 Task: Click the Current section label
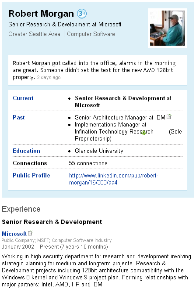[x=23, y=98]
